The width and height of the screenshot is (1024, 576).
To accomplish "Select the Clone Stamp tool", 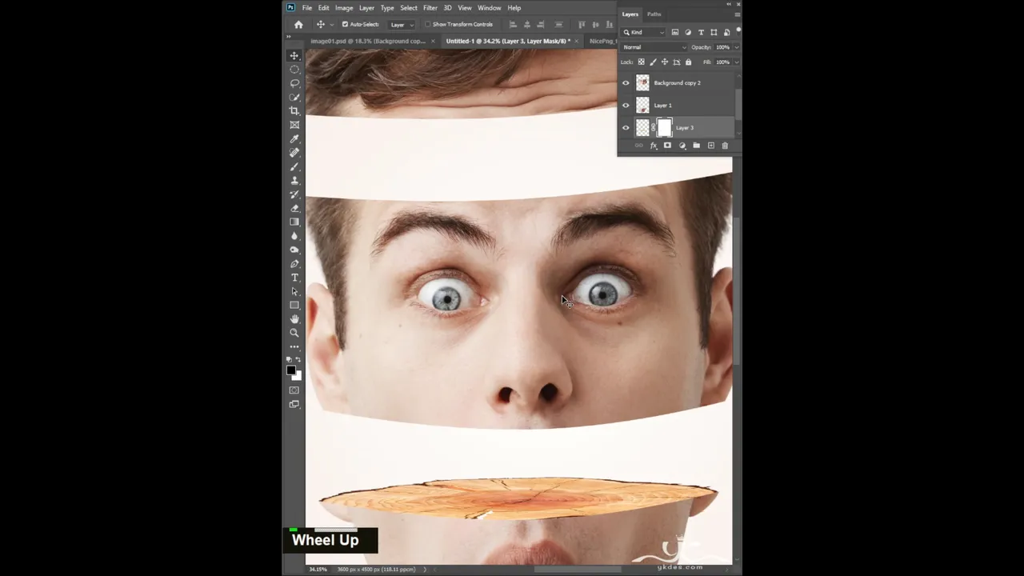I will pyautogui.click(x=294, y=180).
